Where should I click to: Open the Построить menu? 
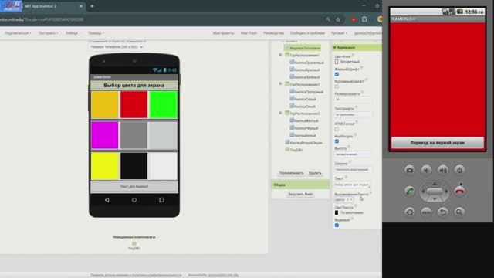(x=48, y=33)
